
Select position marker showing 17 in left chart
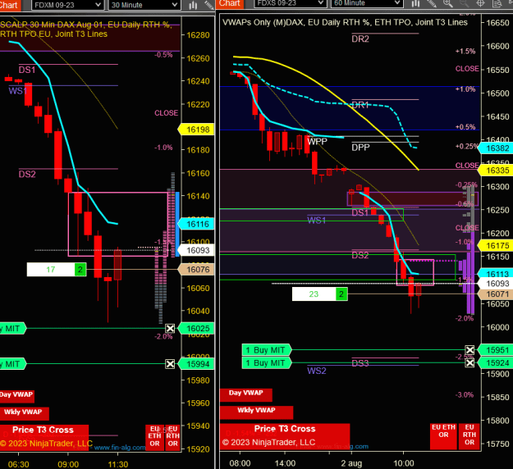51,270
